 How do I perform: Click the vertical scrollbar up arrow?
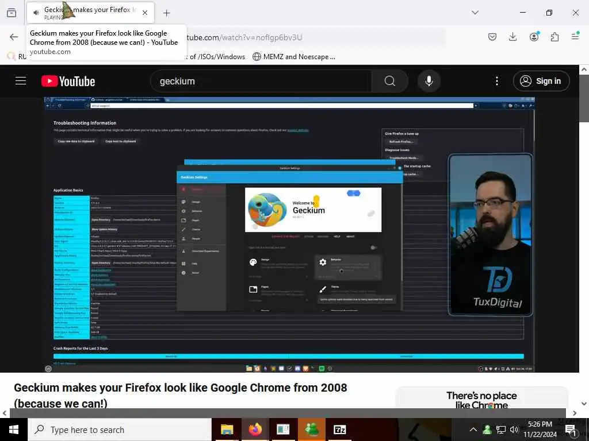coord(584,69)
